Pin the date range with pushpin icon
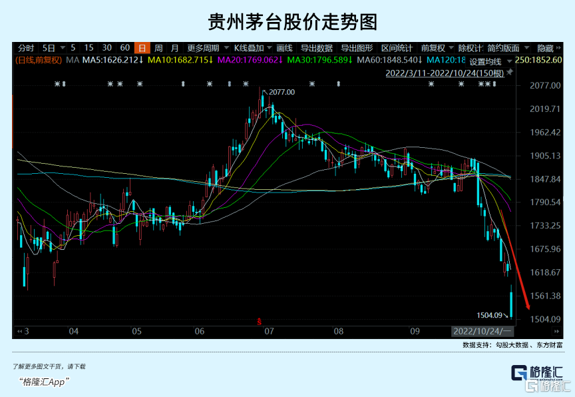 point(509,73)
